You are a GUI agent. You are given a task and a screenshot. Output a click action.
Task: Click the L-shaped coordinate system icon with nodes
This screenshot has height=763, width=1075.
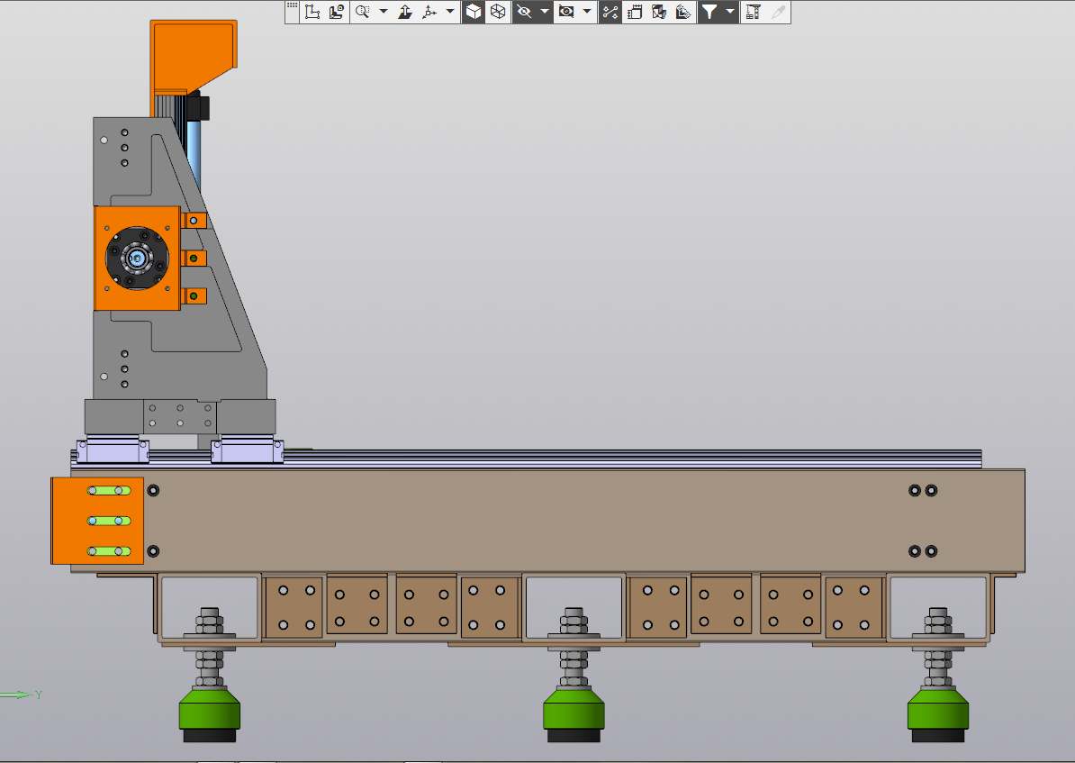(x=312, y=12)
